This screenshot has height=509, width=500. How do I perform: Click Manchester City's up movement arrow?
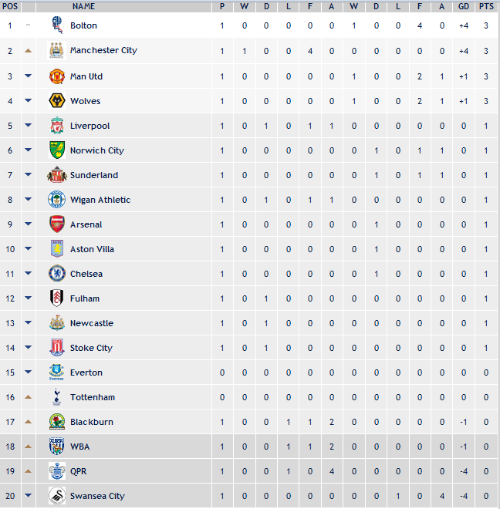29,51
